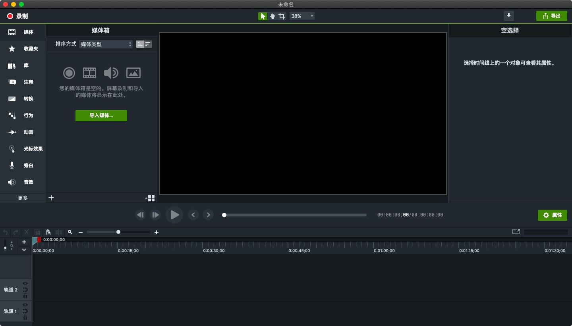Click the playback timecode display

point(410,215)
